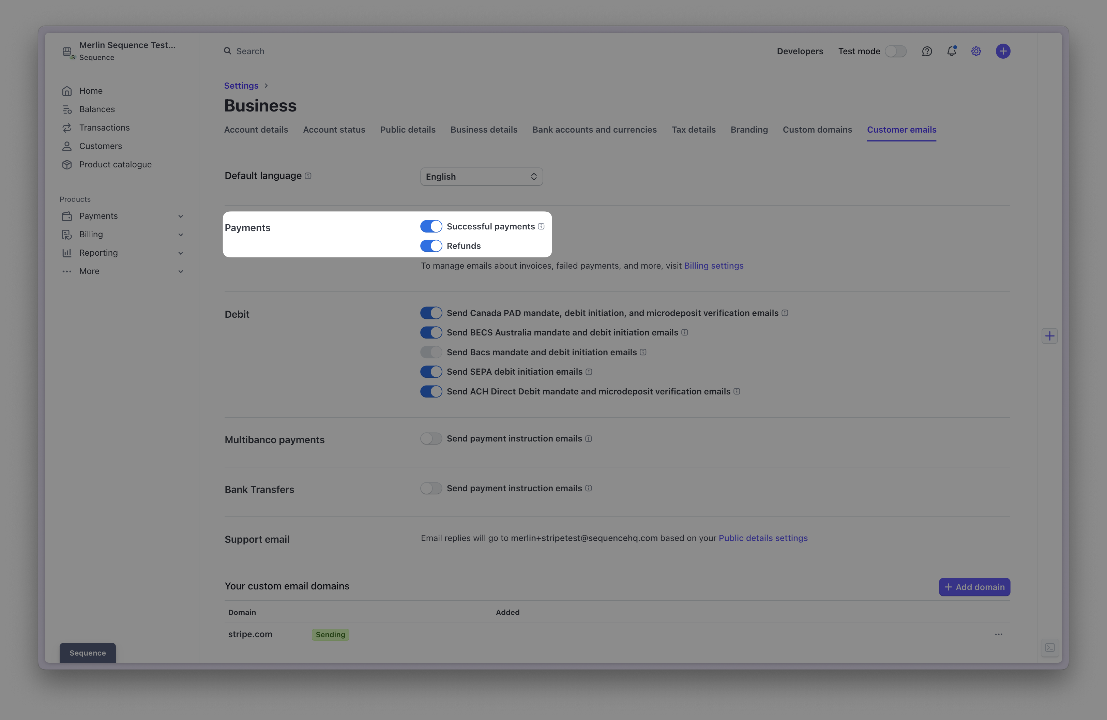Screen dimensions: 1107x720
Task: Click the Home sidebar icon
Action: (x=67, y=91)
